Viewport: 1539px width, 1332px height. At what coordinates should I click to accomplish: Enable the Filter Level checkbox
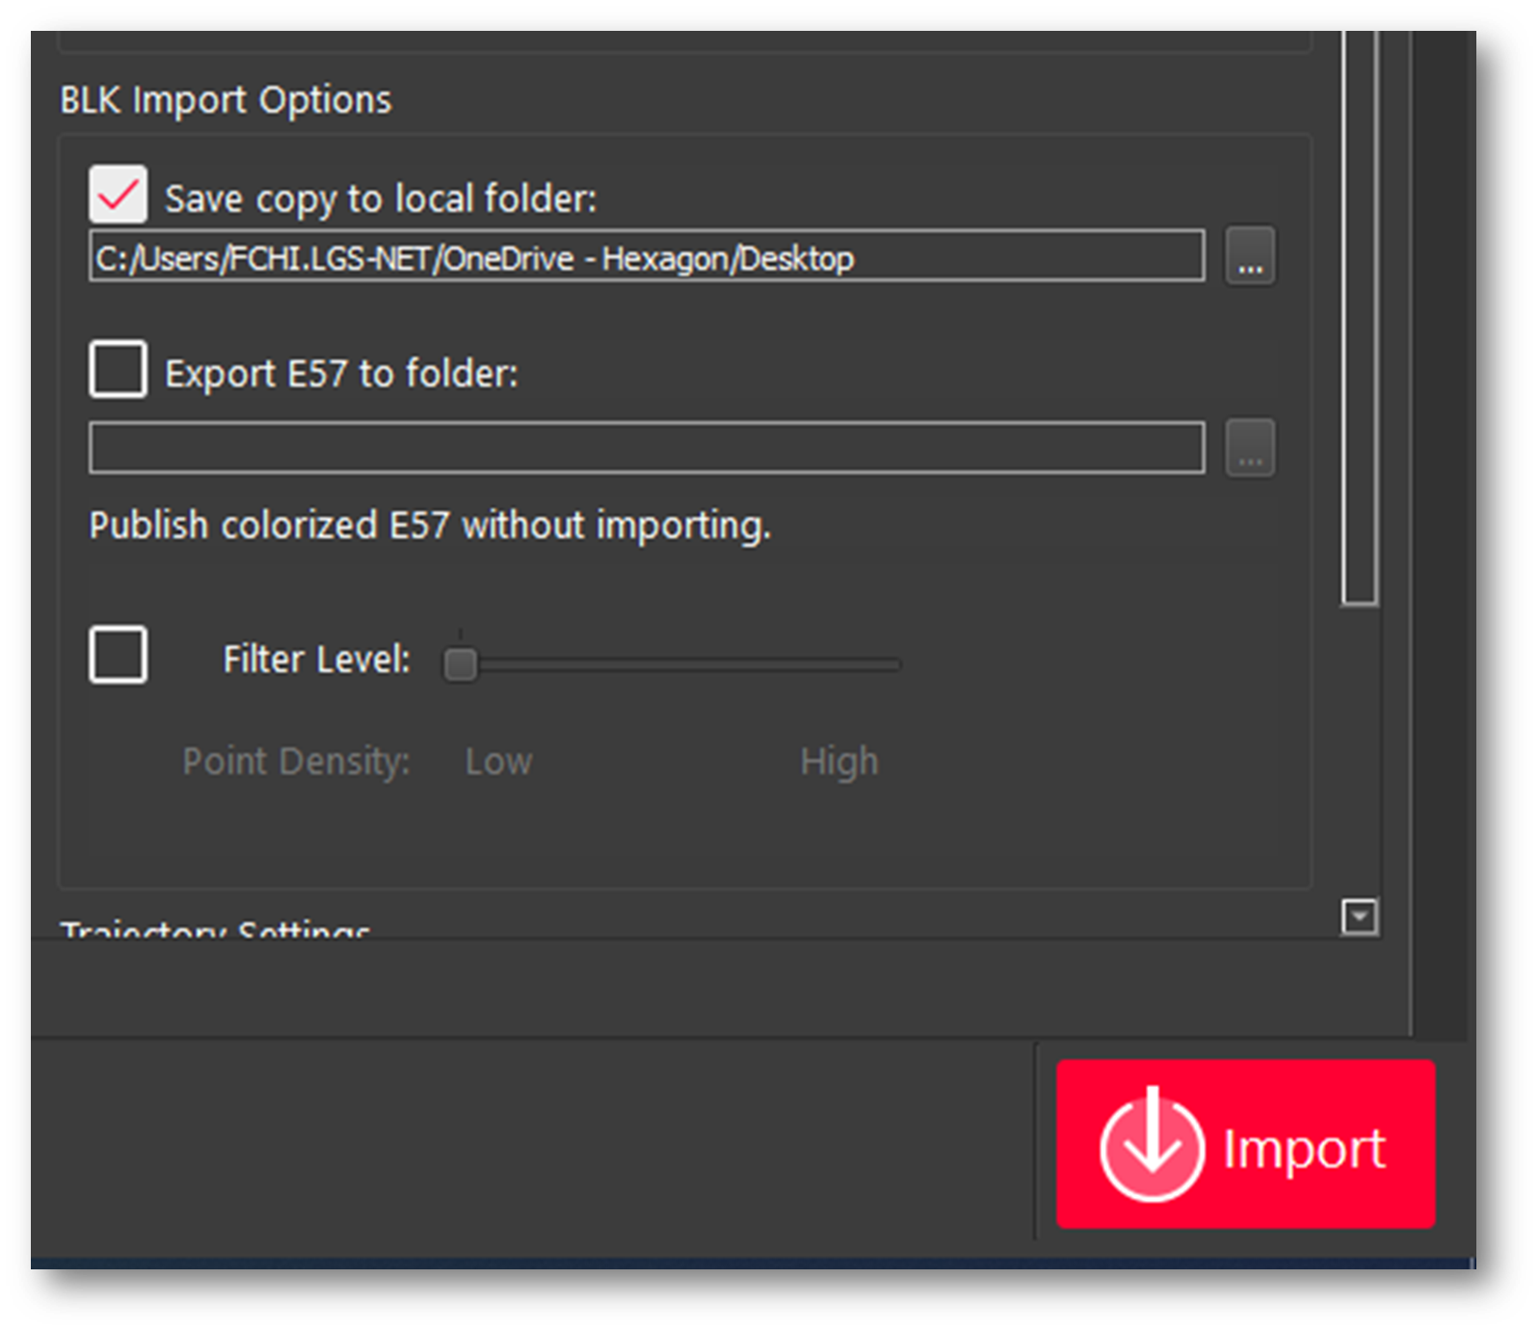(118, 655)
